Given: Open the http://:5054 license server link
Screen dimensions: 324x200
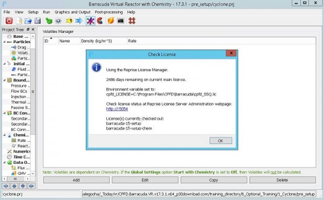Looking at the screenshot, I should 117,109.
